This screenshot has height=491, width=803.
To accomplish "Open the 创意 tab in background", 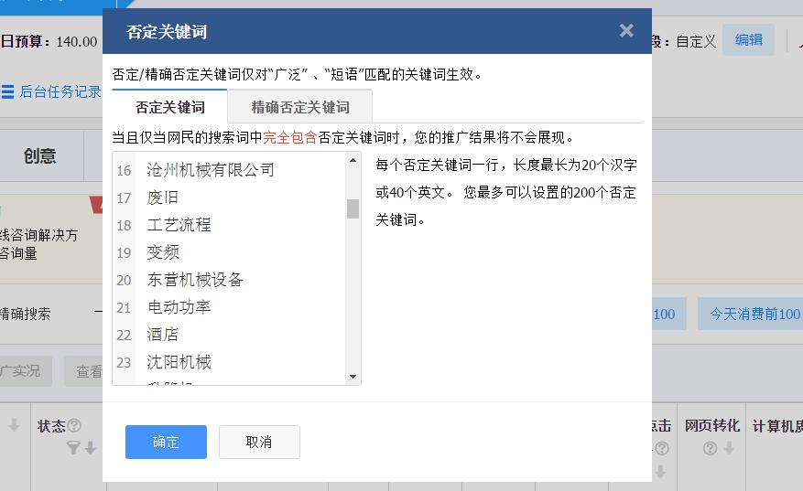I will 40,156.
